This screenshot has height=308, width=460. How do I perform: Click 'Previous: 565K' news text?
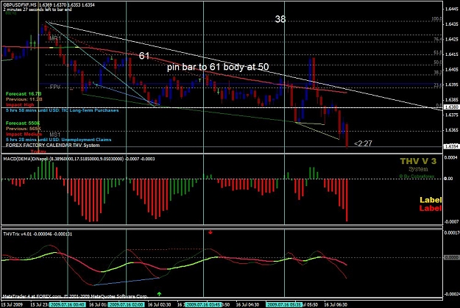point(23,129)
